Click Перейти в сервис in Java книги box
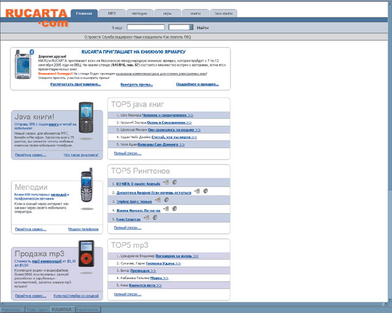392x313 pixels. point(31,155)
